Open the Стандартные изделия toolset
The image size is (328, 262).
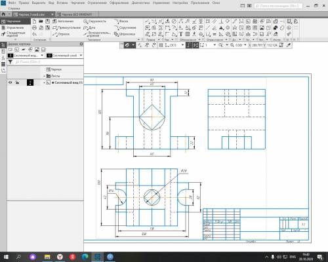[x=15, y=34]
